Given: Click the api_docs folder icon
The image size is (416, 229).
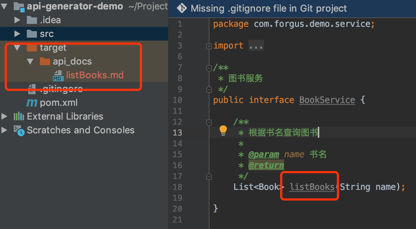Looking at the screenshot, I should tap(45, 61).
